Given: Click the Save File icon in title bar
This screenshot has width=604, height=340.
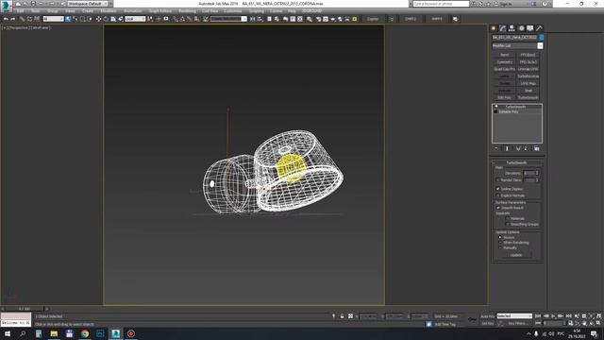Looking at the screenshot, I should pyautogui.click(x=33, y=4).
